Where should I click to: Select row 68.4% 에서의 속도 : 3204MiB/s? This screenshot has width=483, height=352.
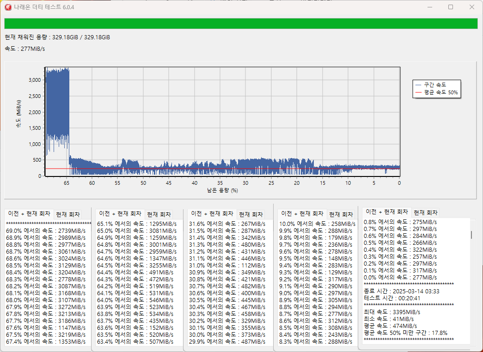[x=46, y=272]
